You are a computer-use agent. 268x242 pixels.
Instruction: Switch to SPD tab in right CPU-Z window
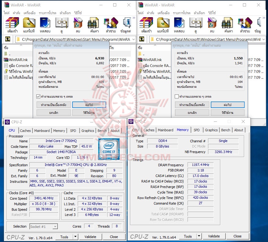[x=196, y=130]
